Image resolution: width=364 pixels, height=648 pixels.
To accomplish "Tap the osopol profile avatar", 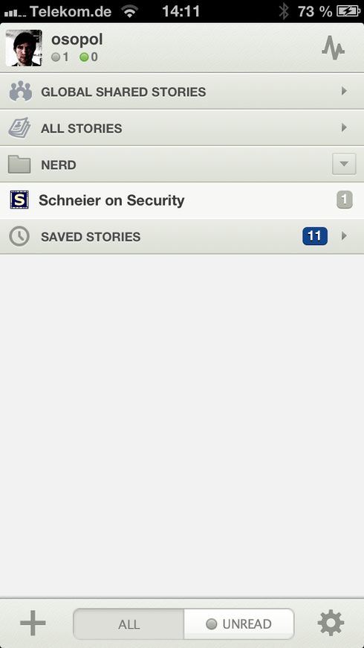I will (x=24, y=48).
